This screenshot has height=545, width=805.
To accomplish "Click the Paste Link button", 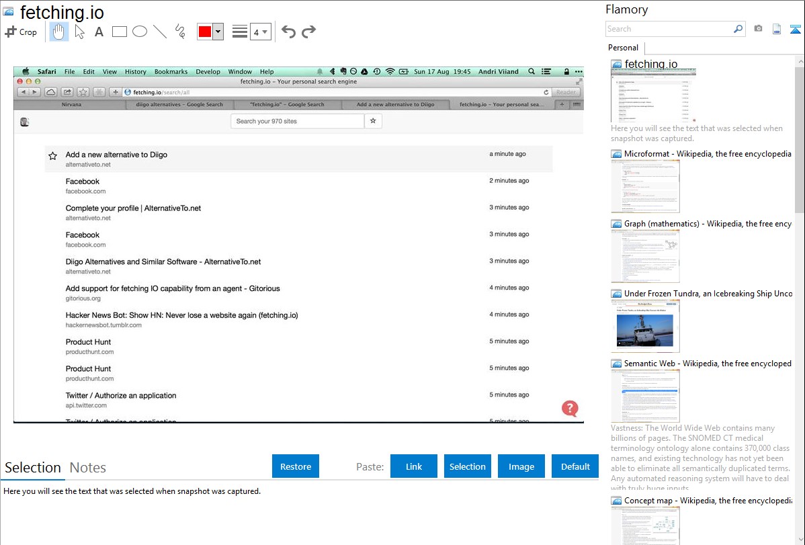I will coord(414,466).
